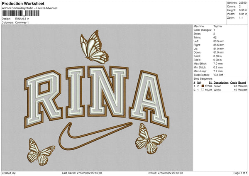249x176 pixels.
Task: Click the 'Wilcom EmbroideryStudio – Level 3 Advanced' text
Action: [29, 8]
